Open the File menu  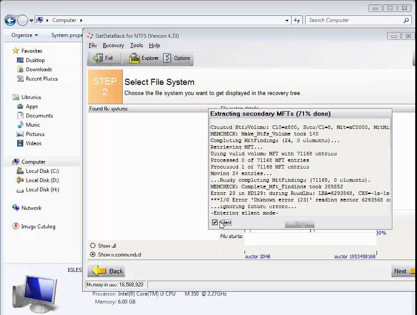click(93, 45)
